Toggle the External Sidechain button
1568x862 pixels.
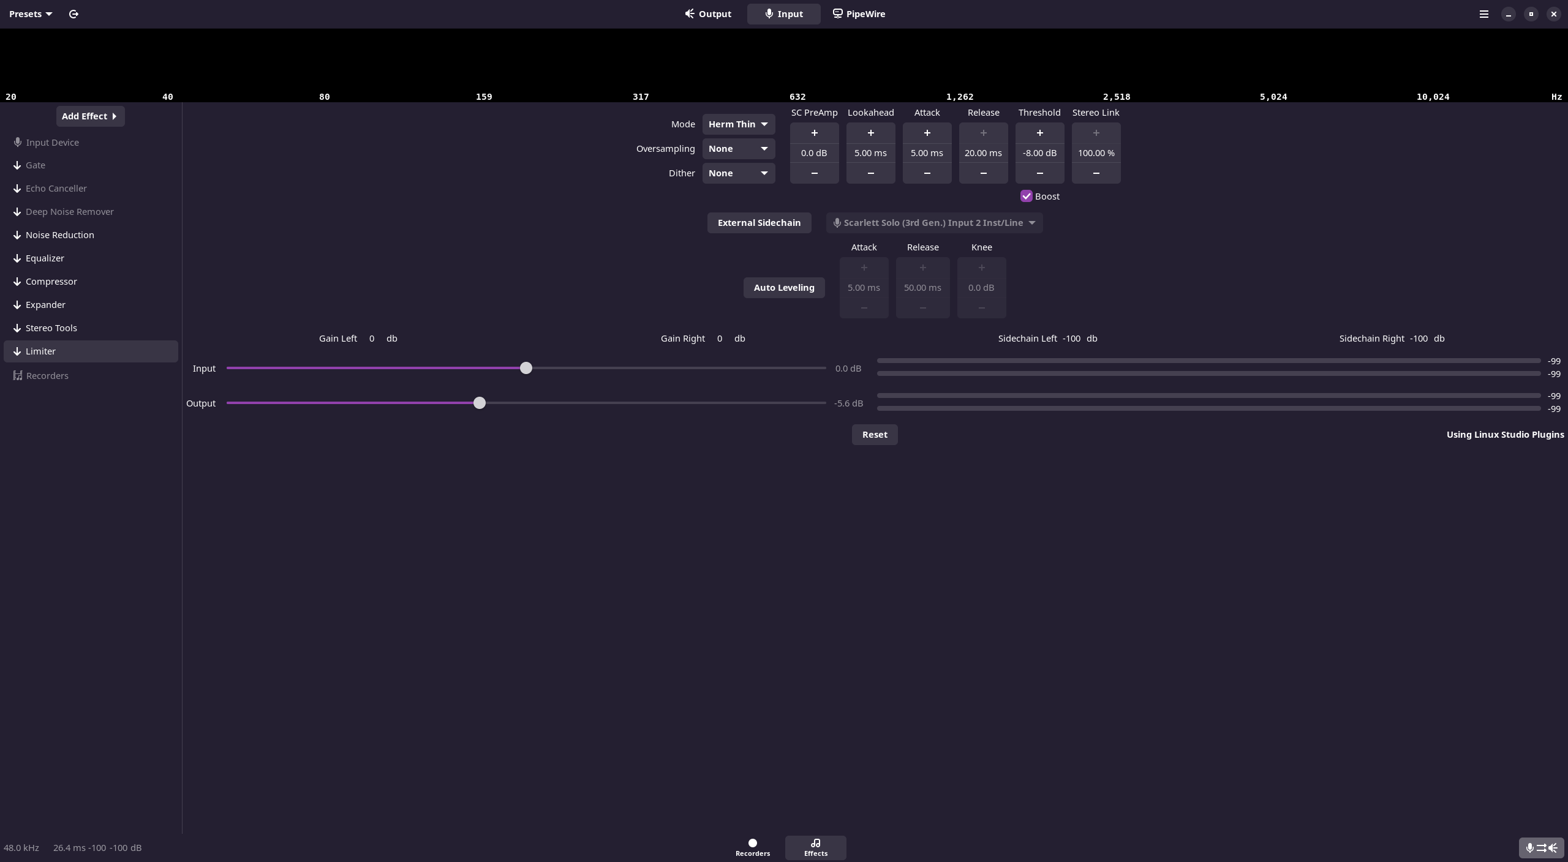(x=759, y=223)
